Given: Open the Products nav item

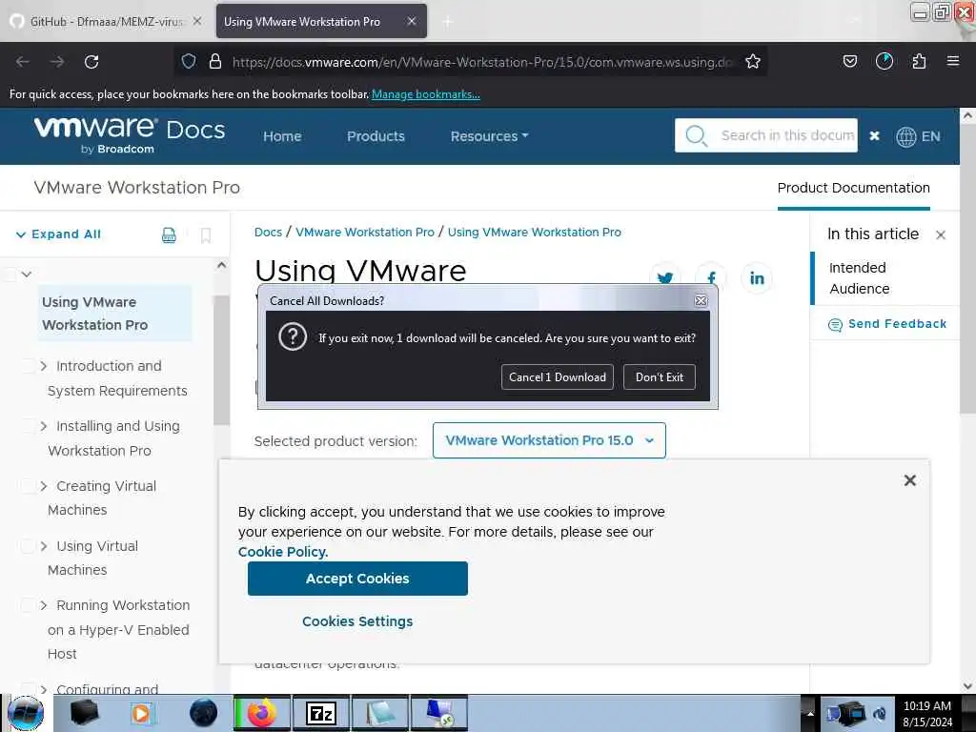Looking at the screenshot, I should coord(376,136).
